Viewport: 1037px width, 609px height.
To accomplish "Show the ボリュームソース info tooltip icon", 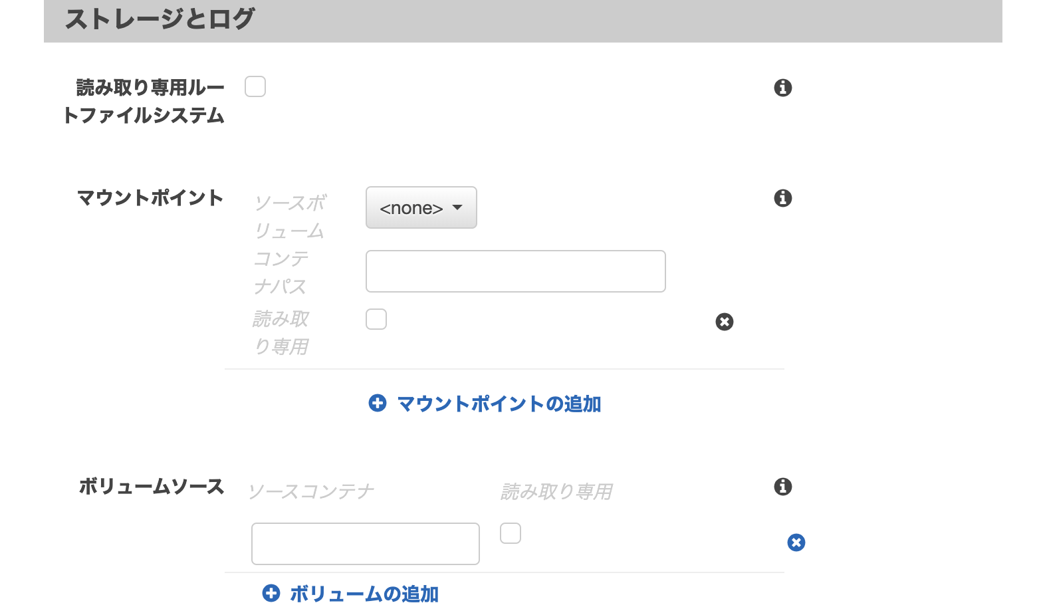I will [783, 487].
